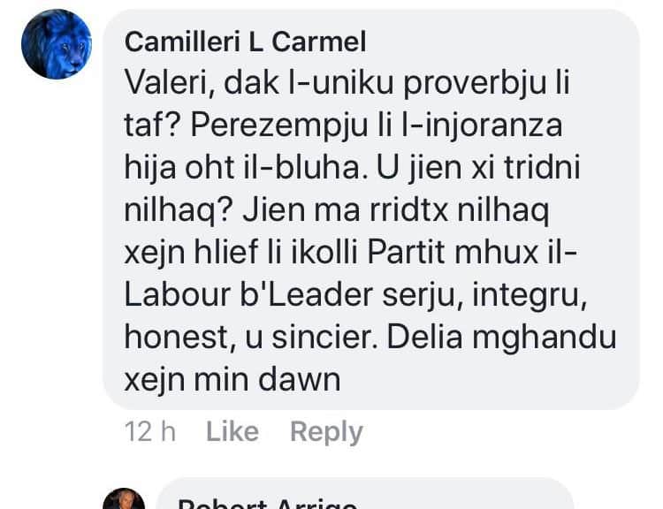Click the word 'Valeri' in the comment
Viewport: 663px width, 509px height.
[170, 83]
